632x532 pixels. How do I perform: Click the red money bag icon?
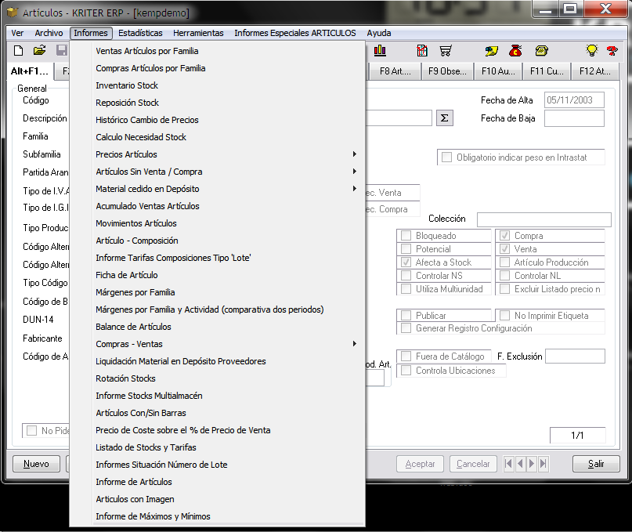point(515,50)
